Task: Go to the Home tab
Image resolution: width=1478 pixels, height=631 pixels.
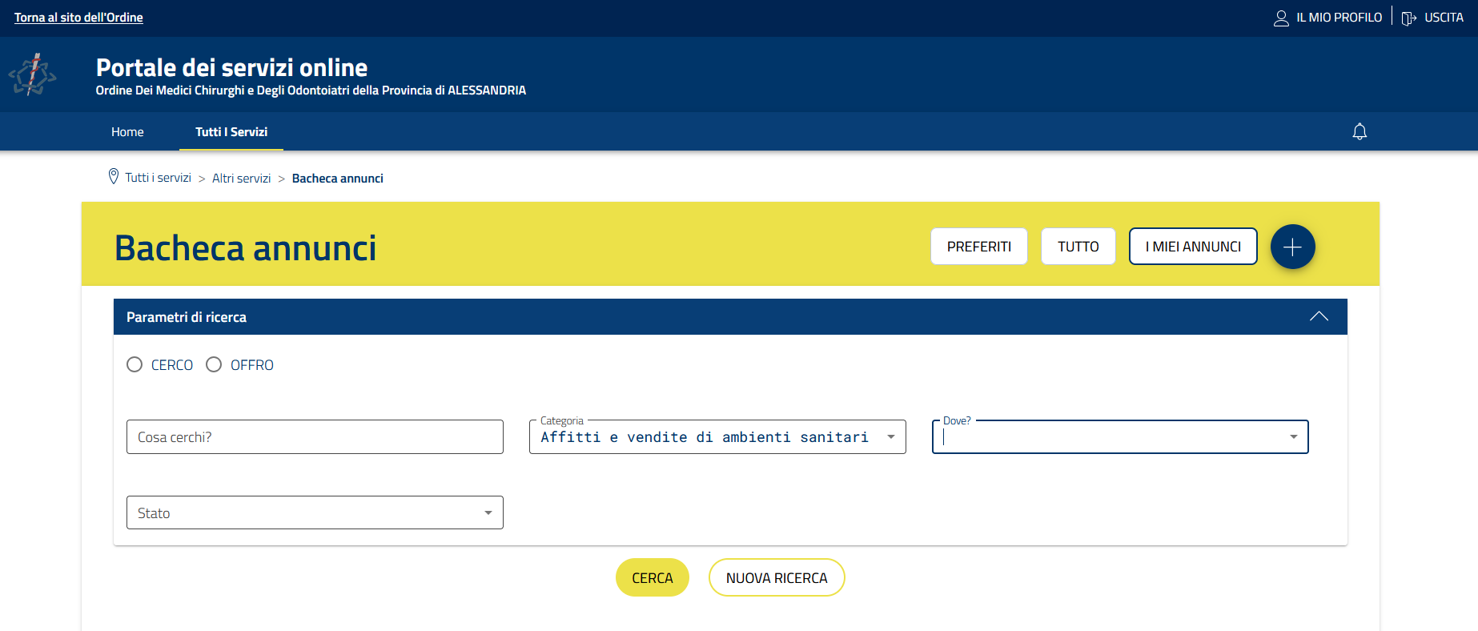Action: click(x=127, y=132)
